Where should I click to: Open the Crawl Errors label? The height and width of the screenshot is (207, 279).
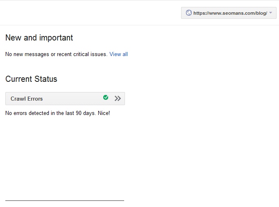[x=27, y=99]
